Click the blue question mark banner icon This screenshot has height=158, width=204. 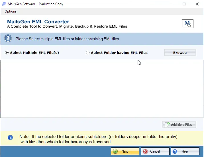(8, 39)
